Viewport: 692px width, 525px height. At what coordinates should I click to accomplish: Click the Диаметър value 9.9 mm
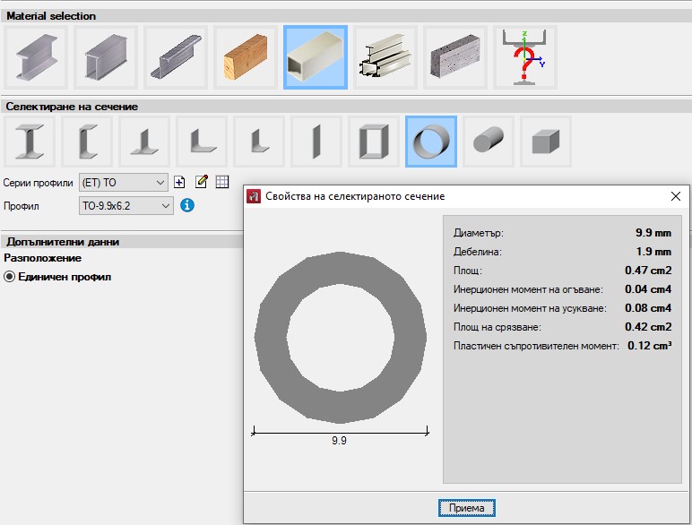(x=653, y=233)
